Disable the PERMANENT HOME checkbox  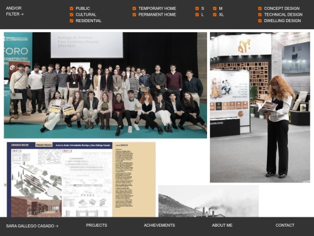(x=134, y=15)
